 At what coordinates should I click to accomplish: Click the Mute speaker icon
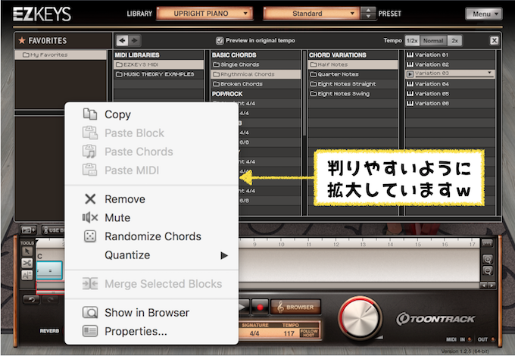pyautogui.click(x=90, y=217)
